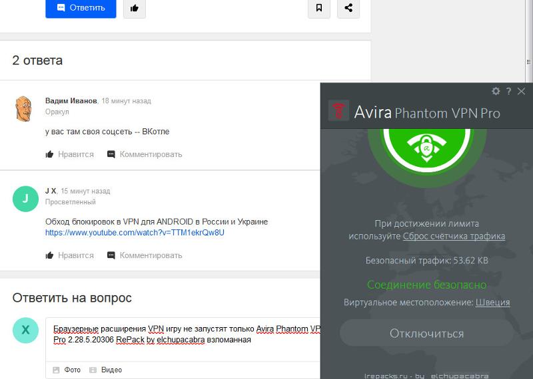533x379 pixels.
Task: Click inside the answer text field
Action: tap(183, 339)
